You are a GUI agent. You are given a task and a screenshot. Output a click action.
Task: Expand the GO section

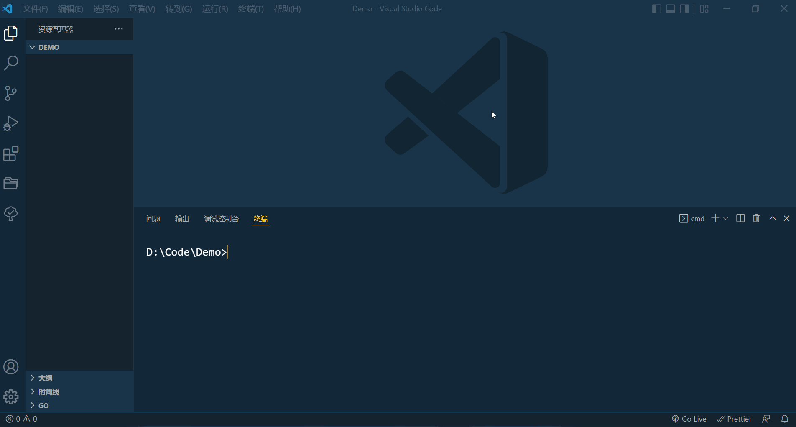(x=79, y=406)
